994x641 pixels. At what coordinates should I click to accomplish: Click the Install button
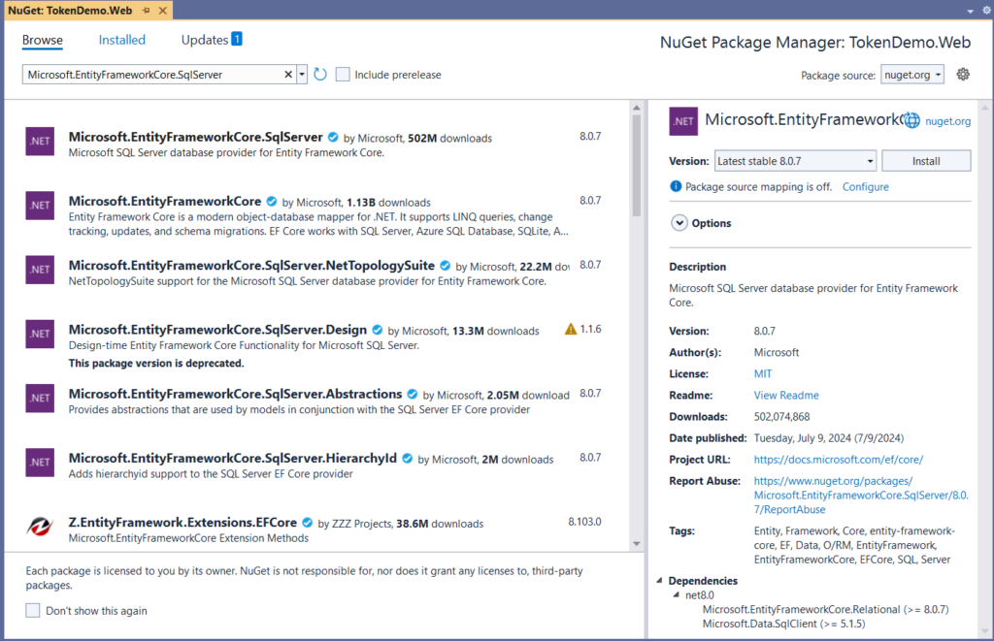tap(925, 161)
